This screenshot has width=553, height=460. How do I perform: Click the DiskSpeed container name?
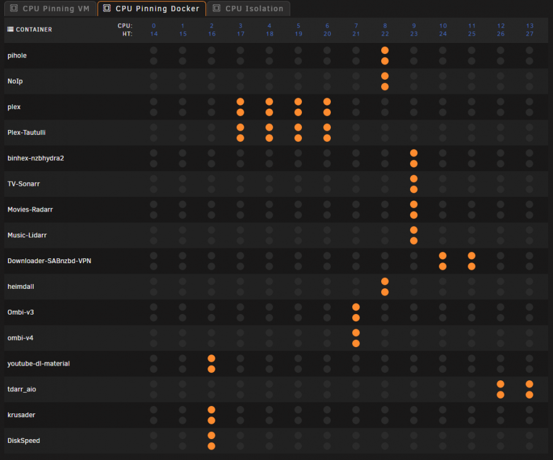pyautogui.click(x=23, y=440)
